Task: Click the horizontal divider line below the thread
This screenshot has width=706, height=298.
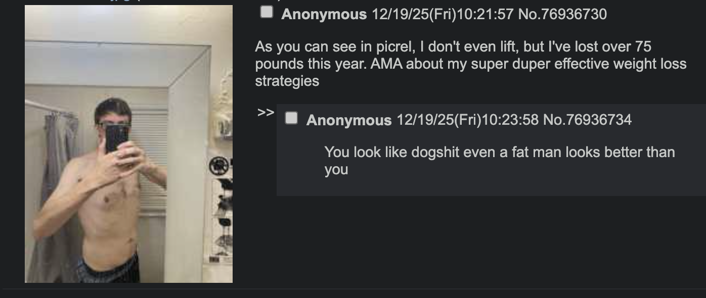Action: click(x=353, y=289)
